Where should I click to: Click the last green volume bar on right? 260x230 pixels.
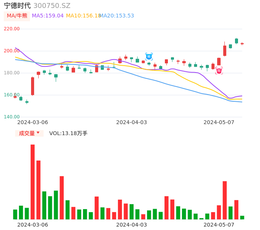click(242, 217)
